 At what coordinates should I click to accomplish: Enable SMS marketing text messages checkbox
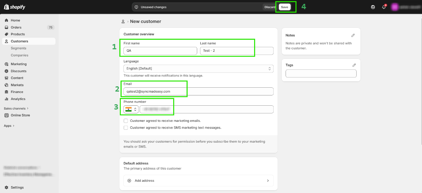(126, 128)
